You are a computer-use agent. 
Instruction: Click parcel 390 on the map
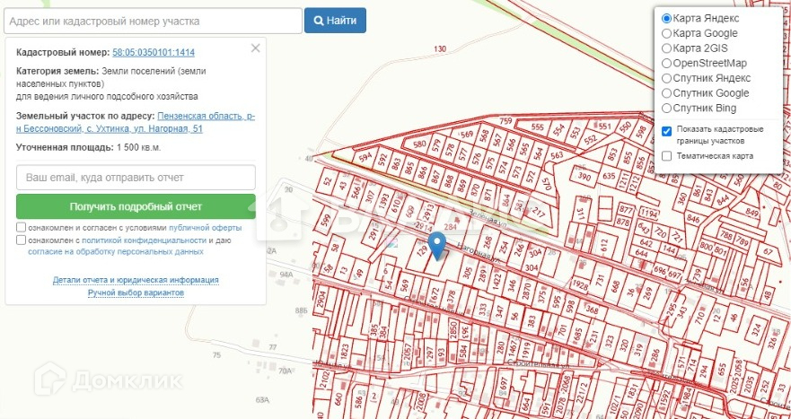584,177
